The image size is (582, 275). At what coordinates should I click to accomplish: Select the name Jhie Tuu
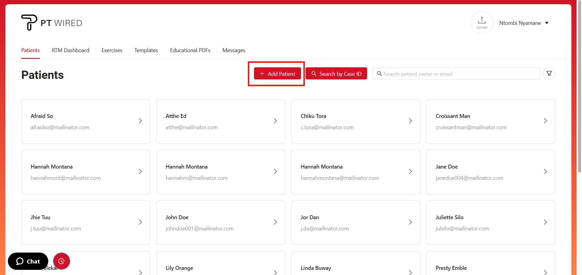[40, 217]
